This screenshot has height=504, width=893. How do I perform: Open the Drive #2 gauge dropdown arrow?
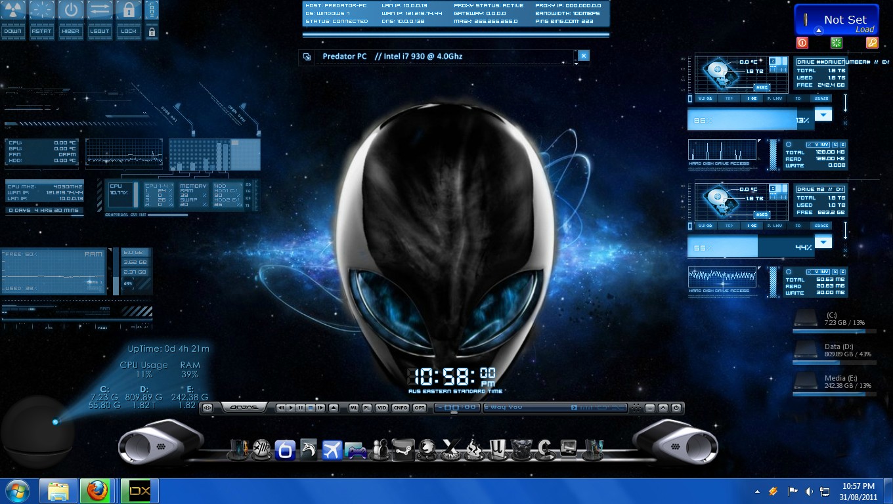pyautogui.click(x=823, y=242)
